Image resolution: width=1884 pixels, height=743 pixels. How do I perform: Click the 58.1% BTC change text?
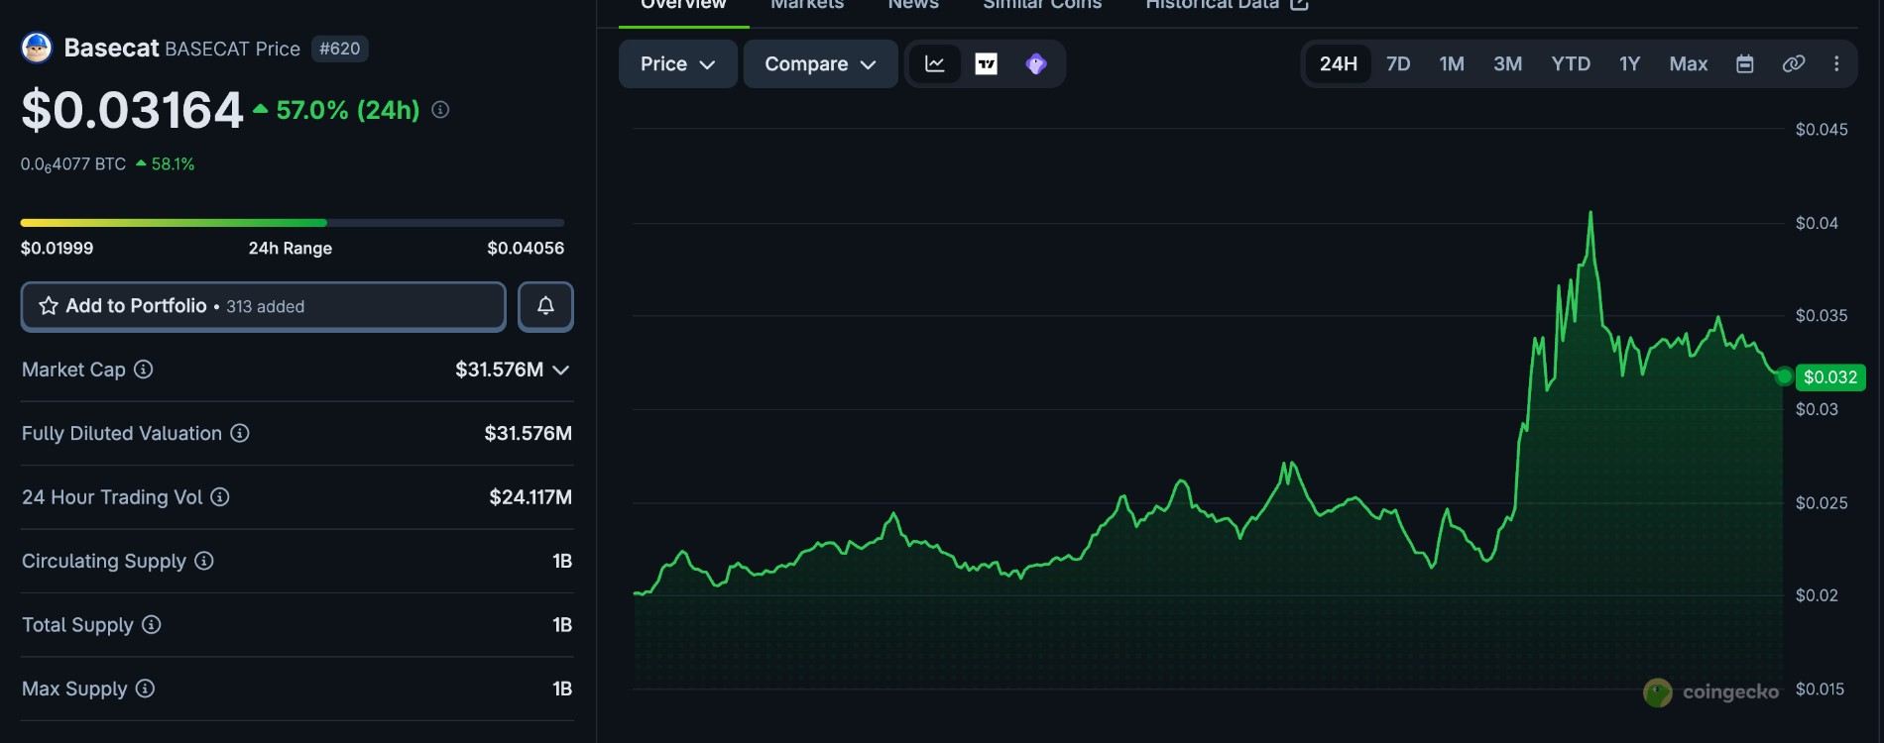(173, 164)
